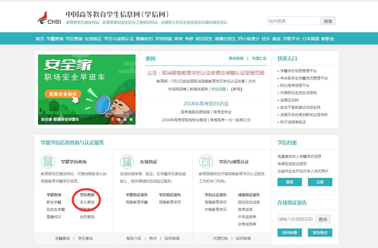378x248 pixels.
Task: Open the 高考成绩 link
Action: [x=245, y=209]
